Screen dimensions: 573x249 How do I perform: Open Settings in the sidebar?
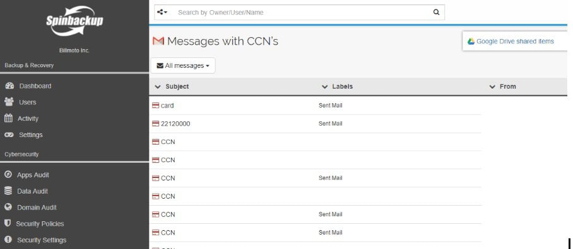[31, 135]
